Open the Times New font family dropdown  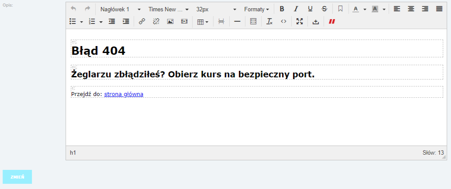(x=168, y=9)
